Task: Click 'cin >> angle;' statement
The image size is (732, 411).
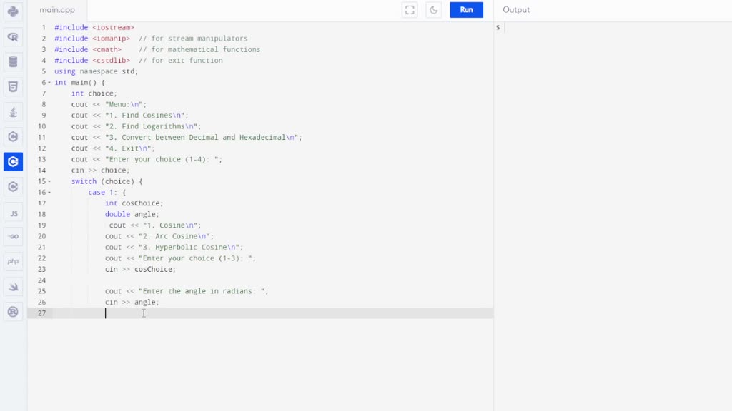Action: click(x=132, y=303)
